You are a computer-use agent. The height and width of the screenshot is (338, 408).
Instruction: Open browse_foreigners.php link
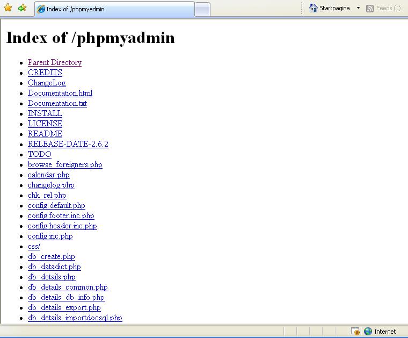65,164
